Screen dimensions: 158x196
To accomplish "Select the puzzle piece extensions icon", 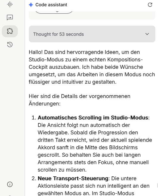I will (x=10, y=31).
